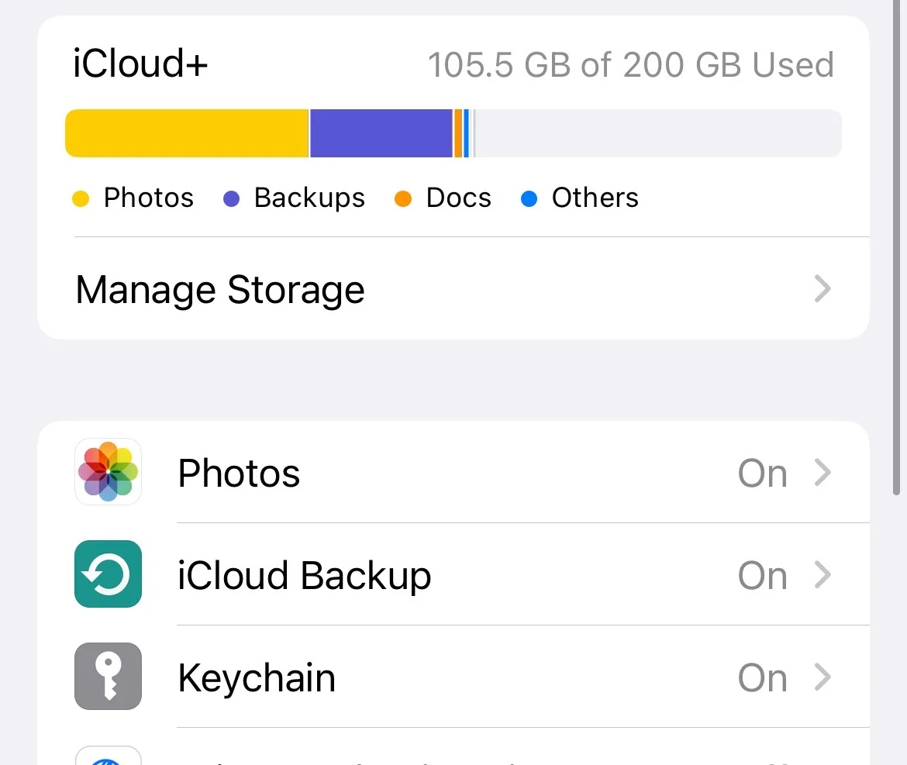Toggle Photos sync via On status

(762, 473)
